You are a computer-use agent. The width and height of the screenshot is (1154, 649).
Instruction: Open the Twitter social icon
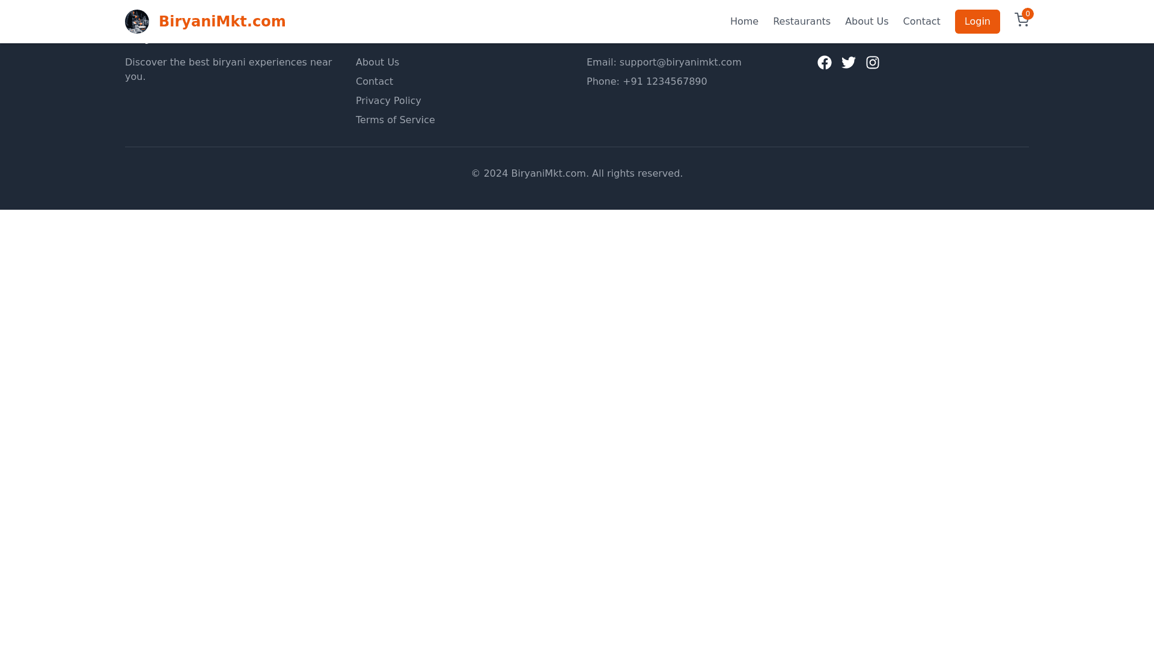tap(849, 62)
